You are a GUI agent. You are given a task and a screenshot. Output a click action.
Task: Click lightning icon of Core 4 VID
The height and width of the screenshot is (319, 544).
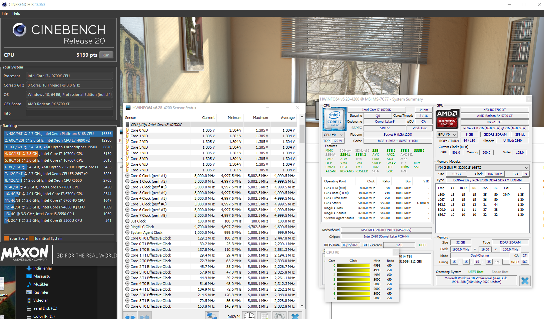click(127, 153)
